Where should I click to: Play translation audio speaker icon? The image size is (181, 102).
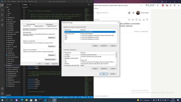tap(133, 20)
